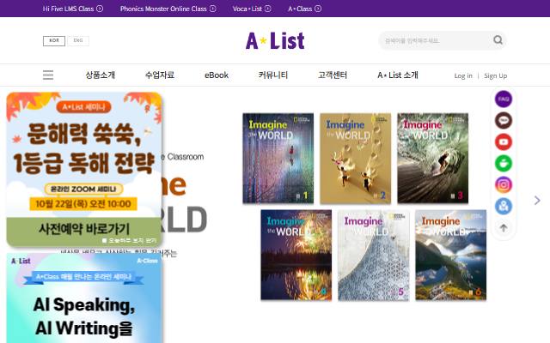The width and height of the screenshot is (550, 343).
Task: Open Imagine the World book 4 fireworks cover
Action: click(296, 255)
